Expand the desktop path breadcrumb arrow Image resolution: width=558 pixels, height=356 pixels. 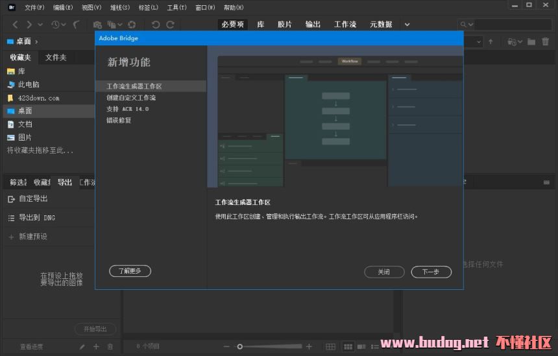36,42
